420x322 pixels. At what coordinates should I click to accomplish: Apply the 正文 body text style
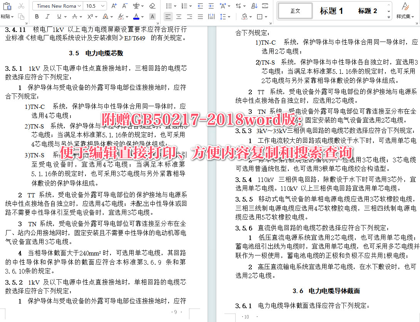295,11
